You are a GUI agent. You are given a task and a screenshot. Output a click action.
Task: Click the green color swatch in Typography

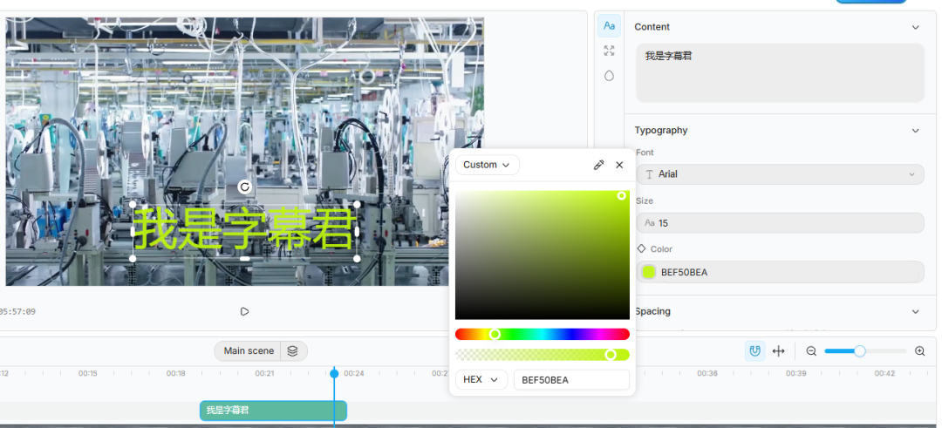click(x=648, y=272)
